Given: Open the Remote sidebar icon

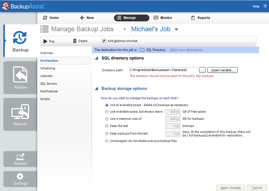Looking at the screenshot, I should tap(20, 156).
